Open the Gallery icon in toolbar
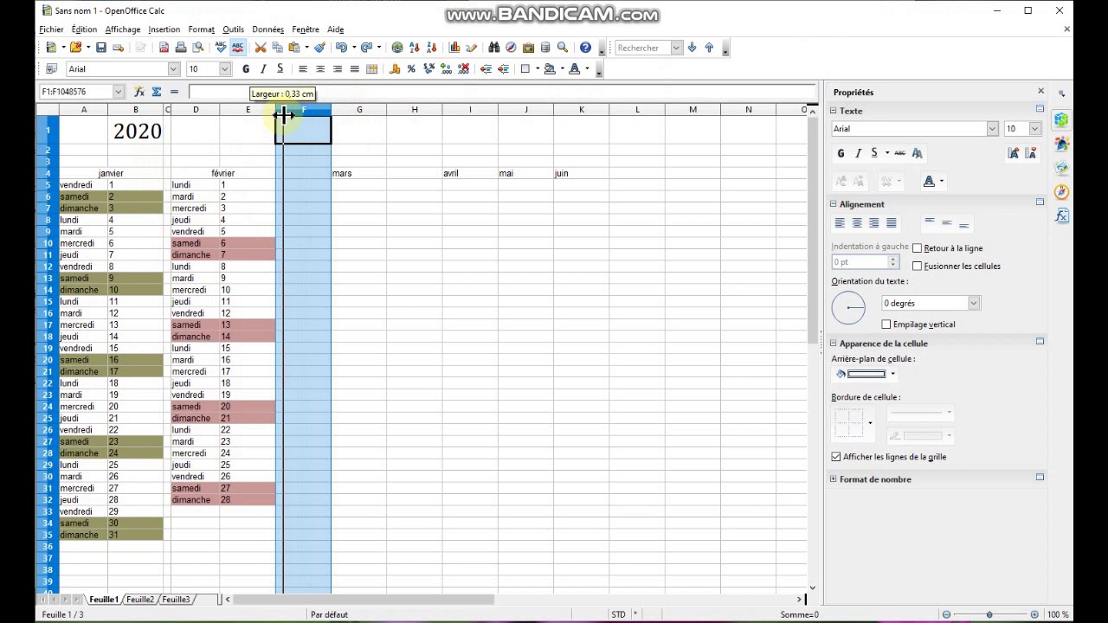The height and width of the screenshot is (623, 1108). pos(528,48)
